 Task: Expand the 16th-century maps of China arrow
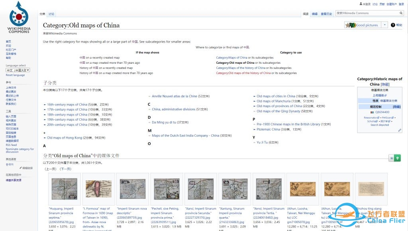click(x=45, y=105)
